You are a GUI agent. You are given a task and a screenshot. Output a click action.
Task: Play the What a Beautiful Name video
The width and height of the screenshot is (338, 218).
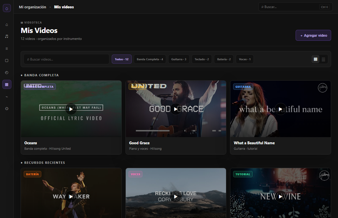coord(280,109)
